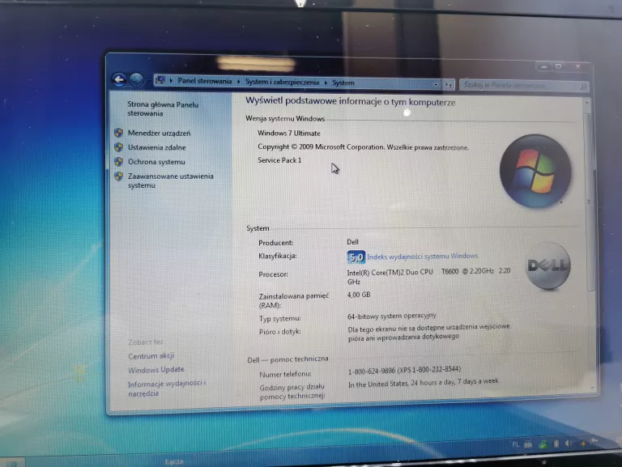Select Panel sterowania breadcrumb item

[x=204, y=81]
